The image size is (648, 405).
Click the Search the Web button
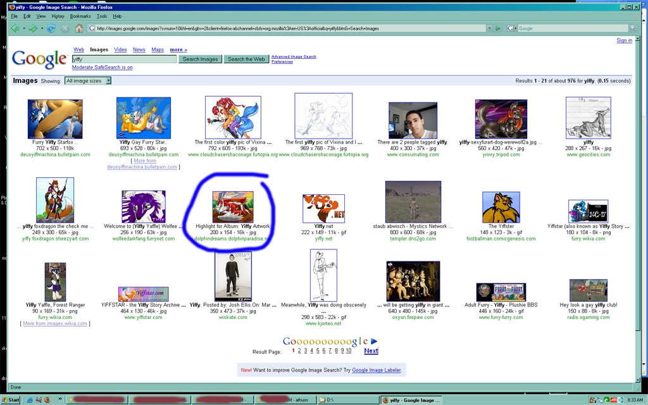pos(246,59)
